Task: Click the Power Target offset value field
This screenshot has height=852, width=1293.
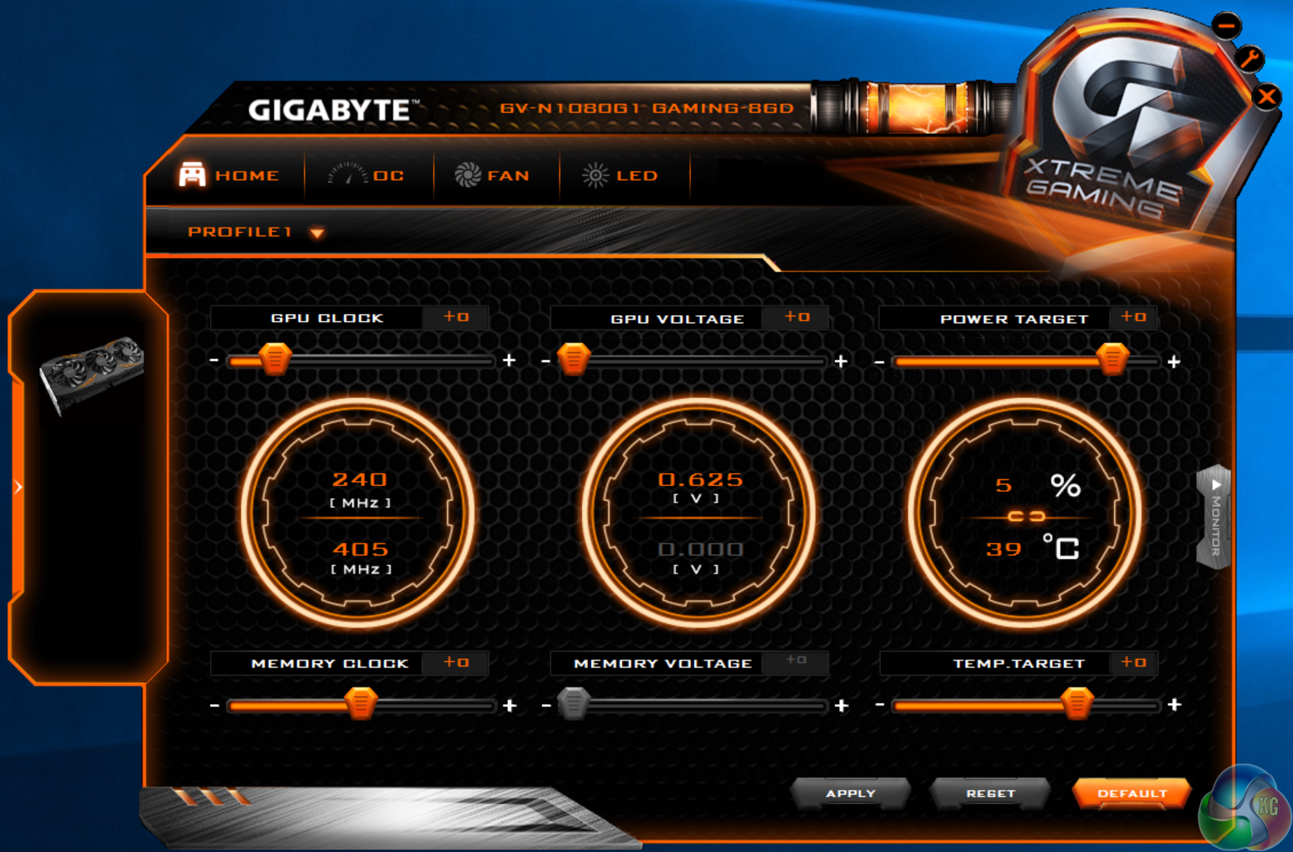Action: [1134, 317]
